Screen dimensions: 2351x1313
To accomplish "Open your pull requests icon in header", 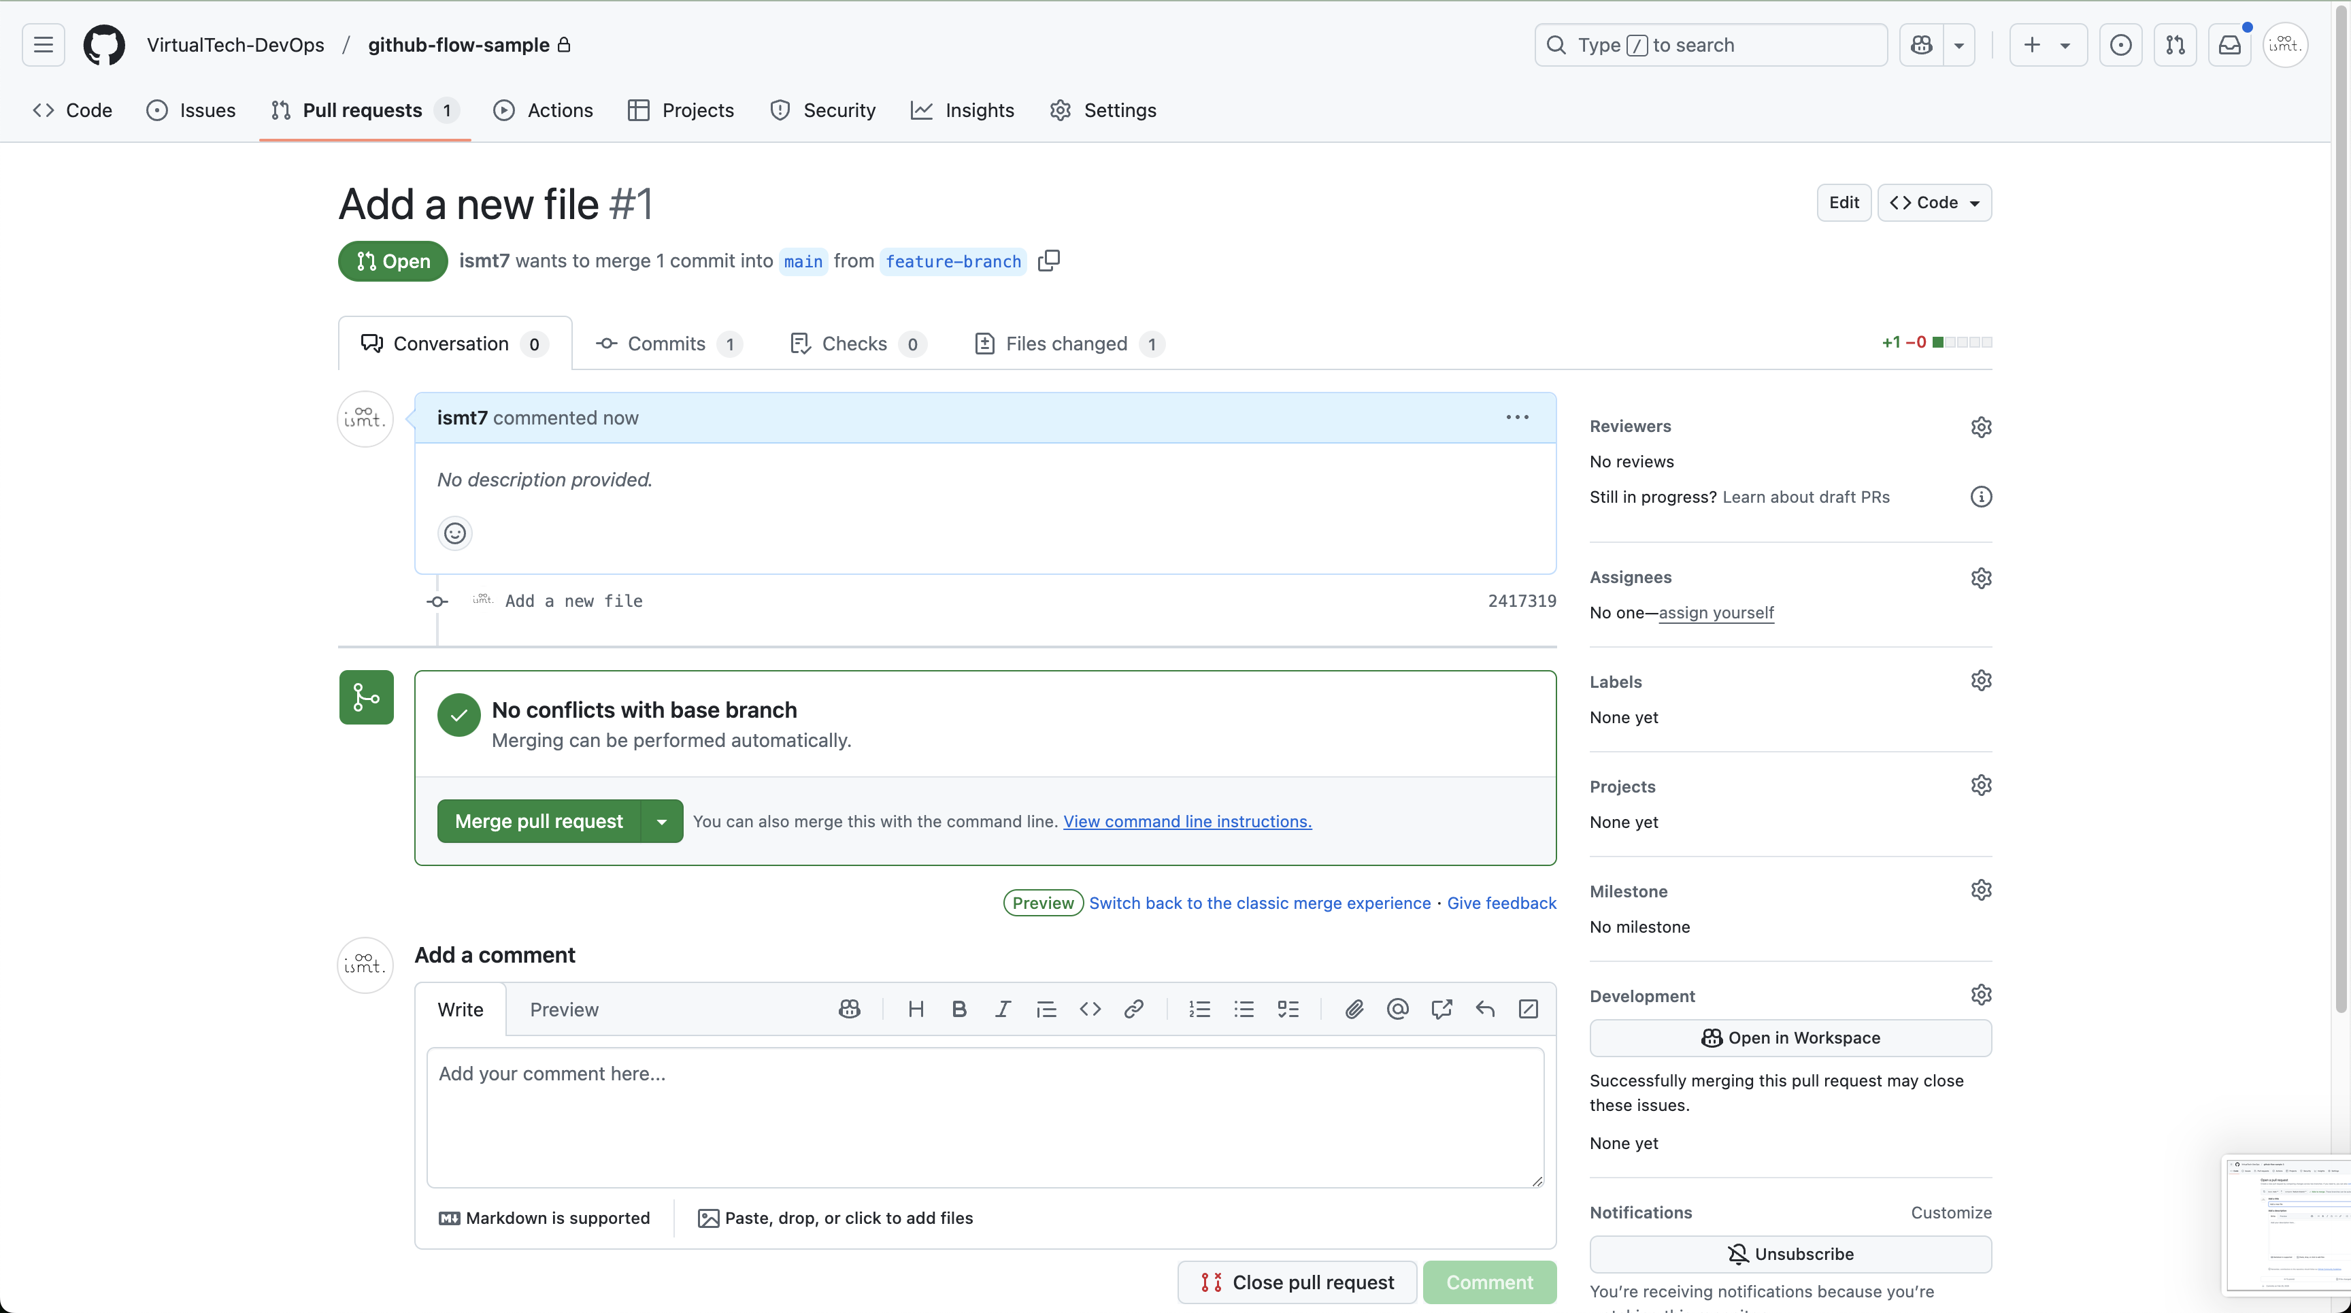I will tap(2175, 45).
